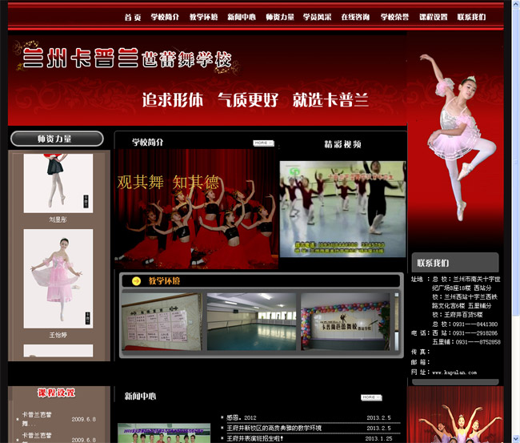Open the 感恩。2012 news article
The image size is (520, 443).
point(242,417)
